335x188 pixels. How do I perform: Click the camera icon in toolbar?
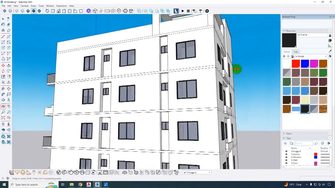coord(113,11)
